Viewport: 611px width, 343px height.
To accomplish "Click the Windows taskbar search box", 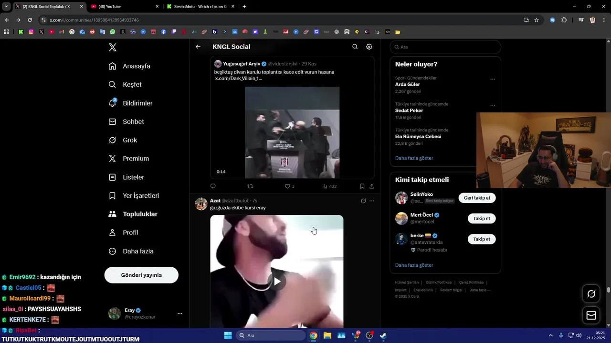I will pyautogui.click(x=271, y=335).
